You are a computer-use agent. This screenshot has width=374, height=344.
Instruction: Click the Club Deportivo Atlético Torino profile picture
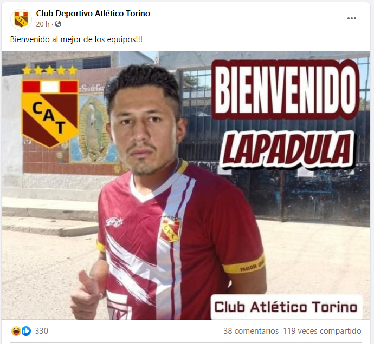(21, 19)
